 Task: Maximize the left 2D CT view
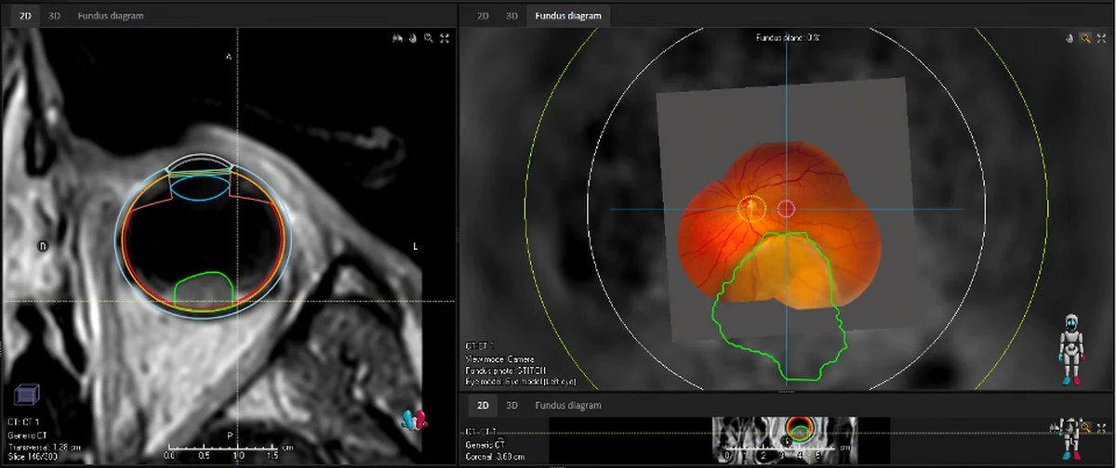tap(445, 38)
